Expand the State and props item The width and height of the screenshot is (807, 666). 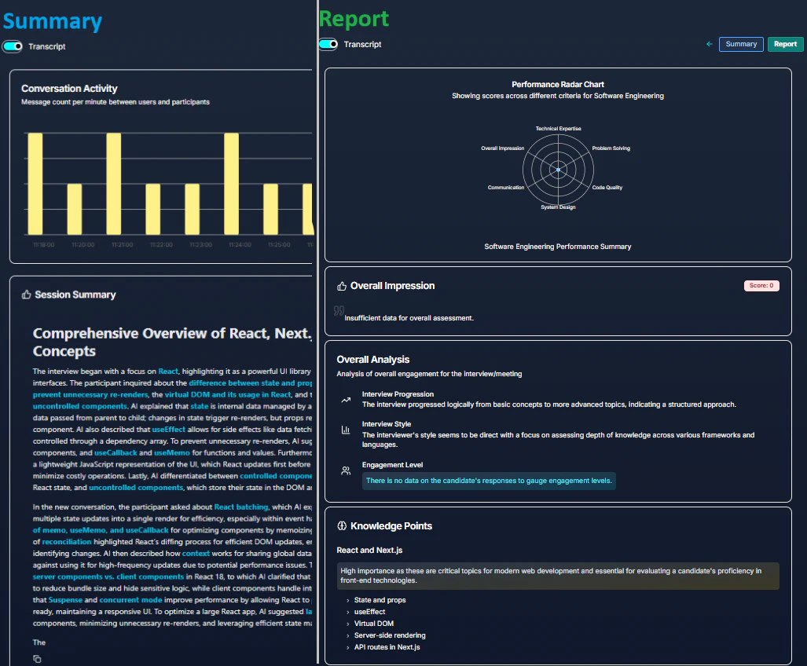click(x=380, y=600)
